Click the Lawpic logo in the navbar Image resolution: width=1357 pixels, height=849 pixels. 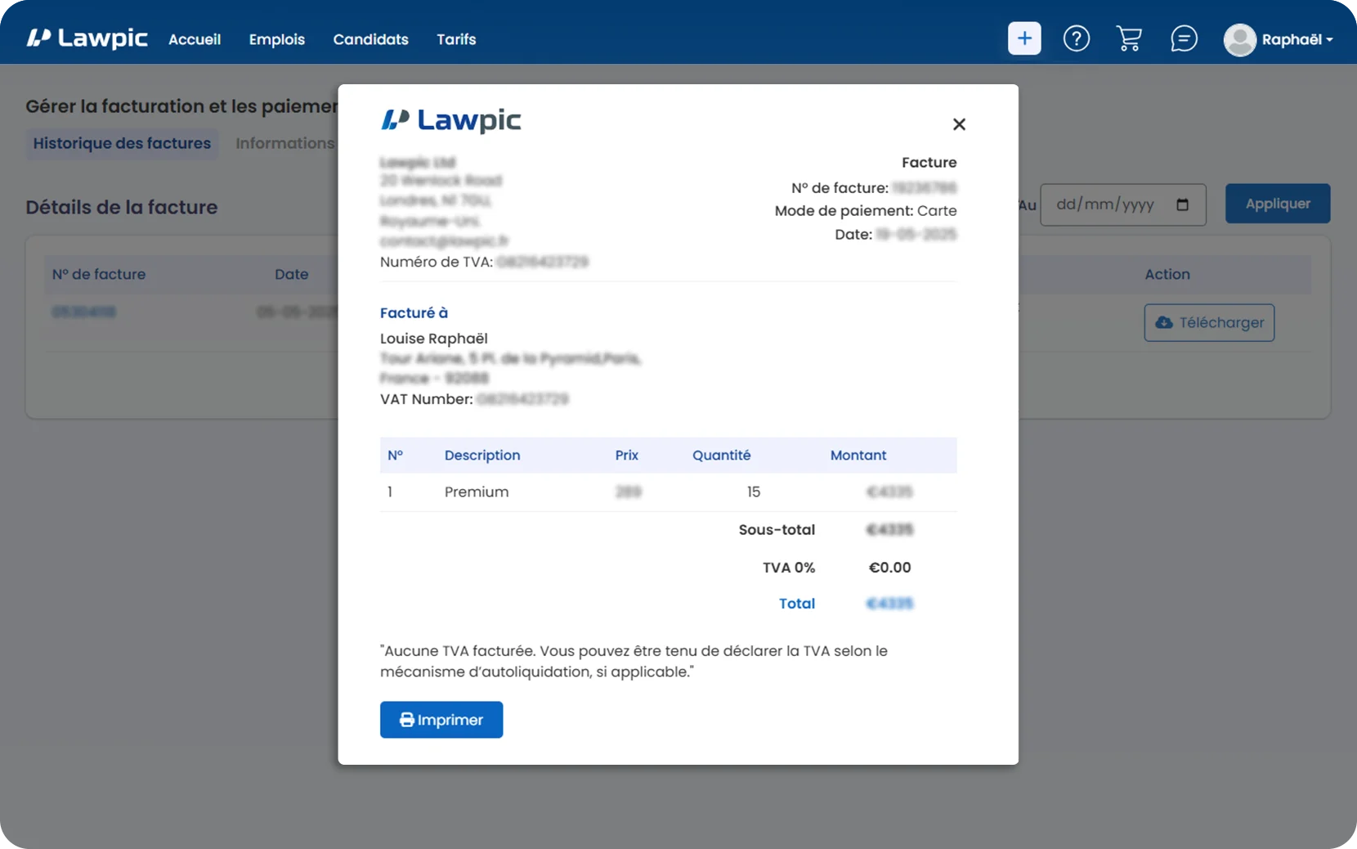(87, 38)
